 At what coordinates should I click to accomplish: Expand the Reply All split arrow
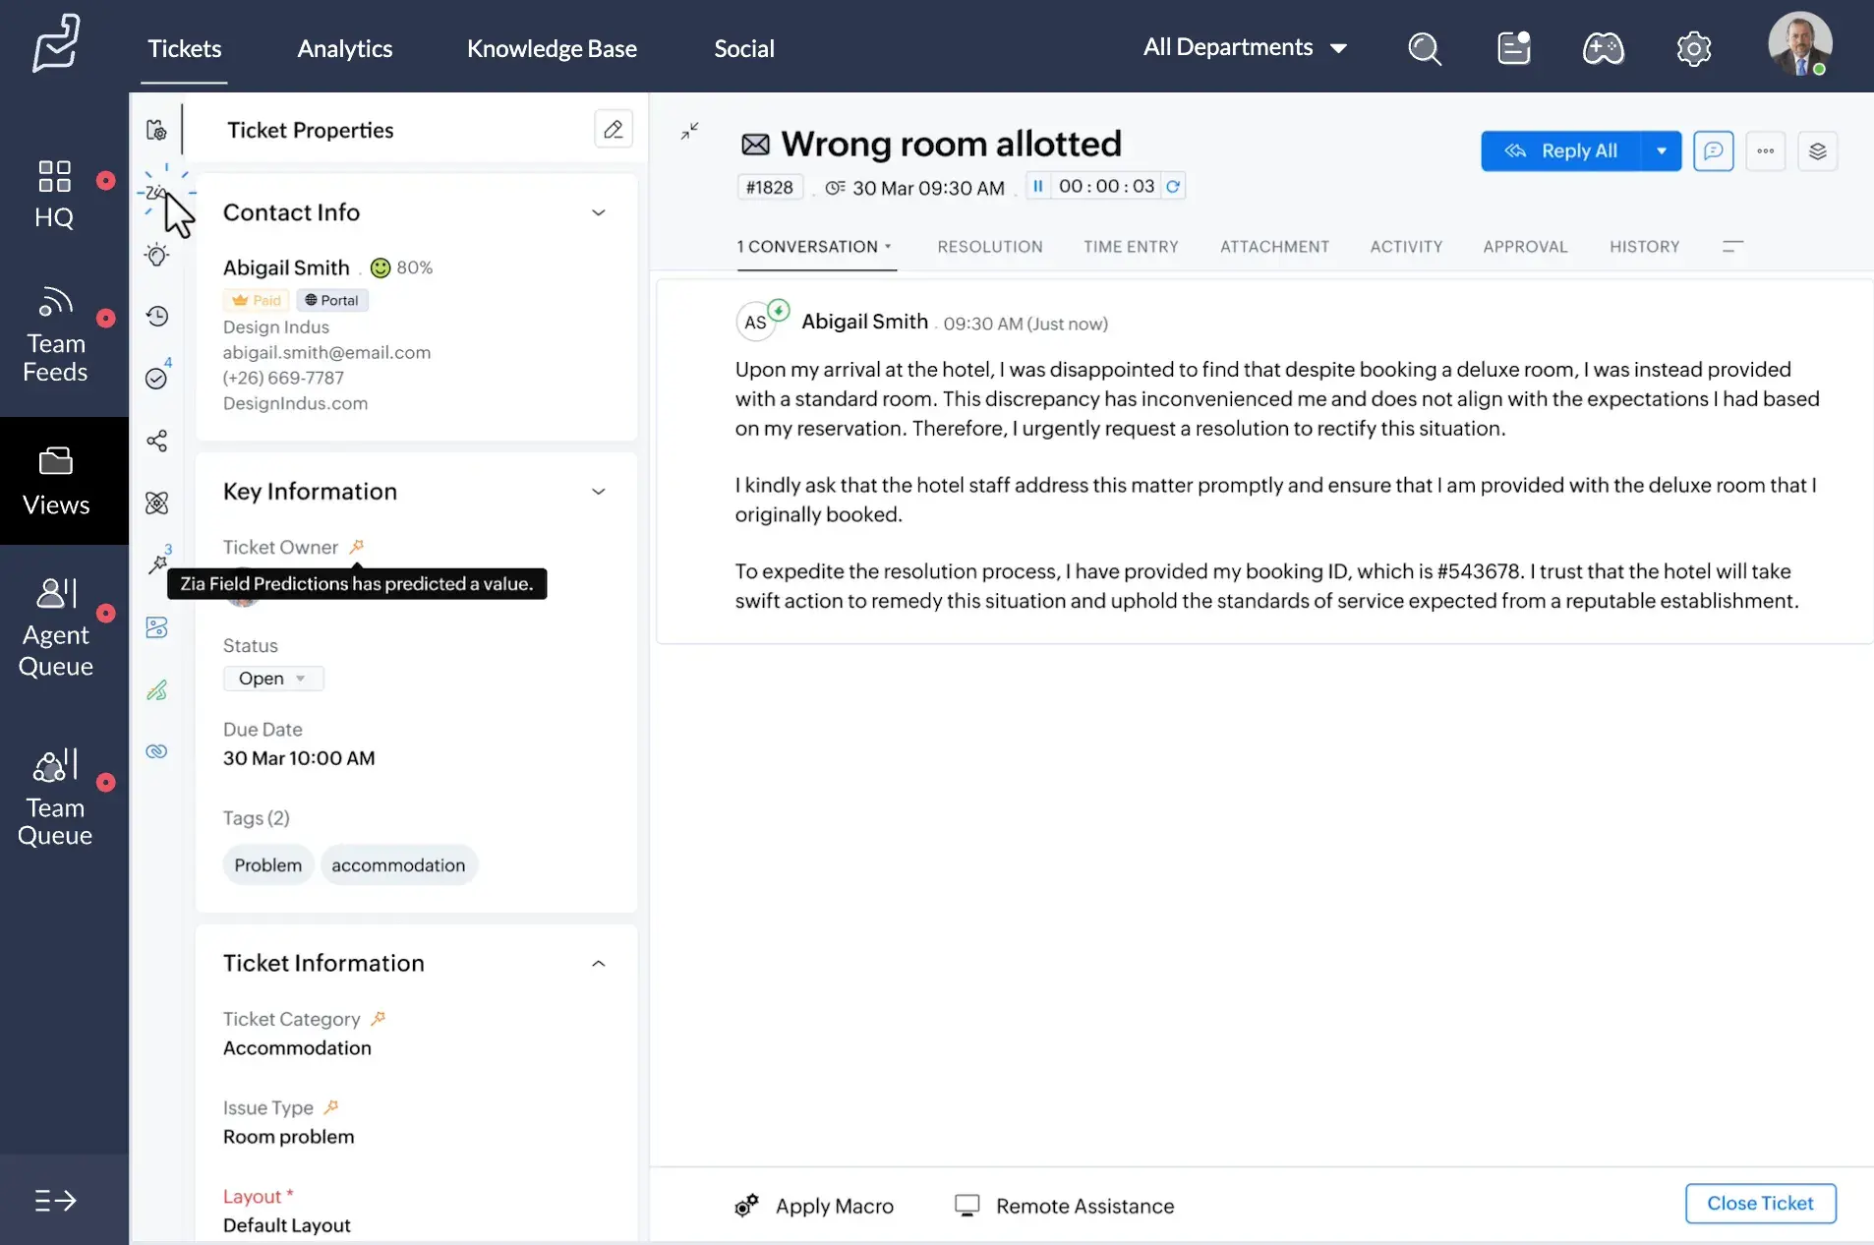(x=1663, y=150)
